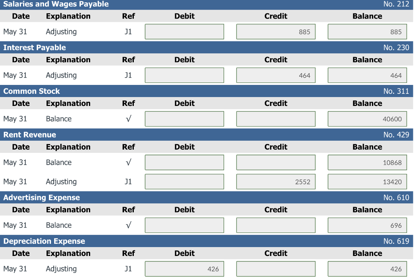The height and width of the screenshot is (277, 414).
Task: Click the Debit box for Interest Payable adjustment
Action: 184,75
